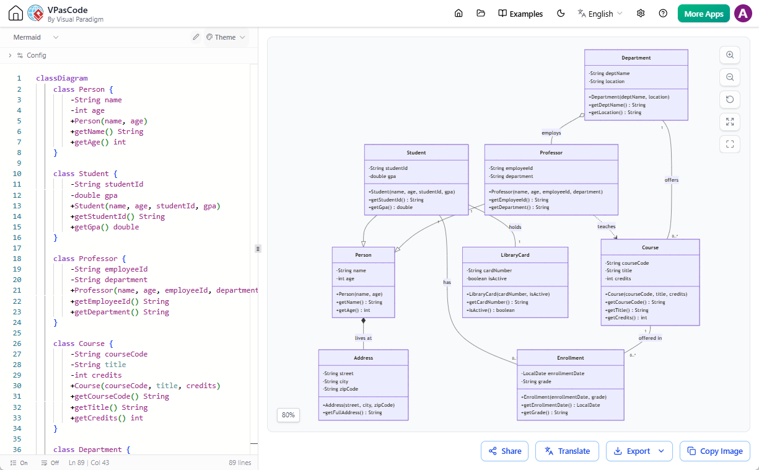Reset the diagram view rotation icon
This screenshot has width=759, height=470.
(730, 100)
